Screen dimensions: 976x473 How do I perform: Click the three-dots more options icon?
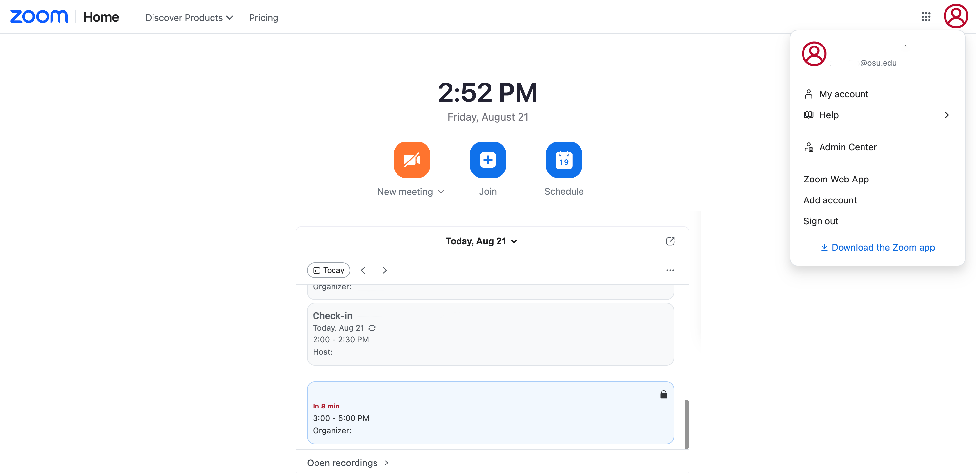pyautogui.click(x=670, y=270)
